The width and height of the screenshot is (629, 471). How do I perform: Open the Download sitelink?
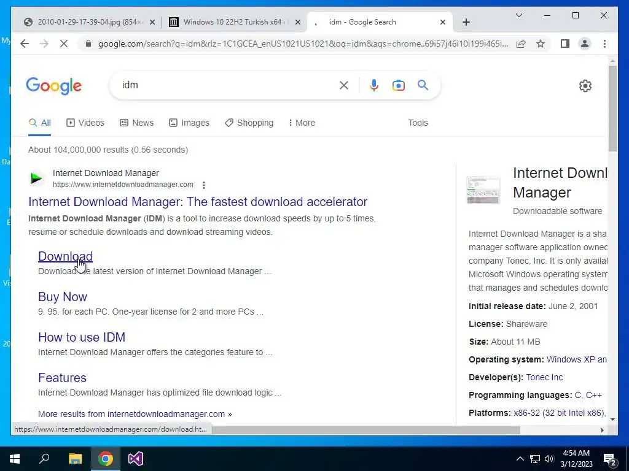coord(65,256)
